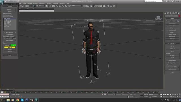Step to the previous frame
This screenshot has height=102, width=181.
click(x=163, y=94)
